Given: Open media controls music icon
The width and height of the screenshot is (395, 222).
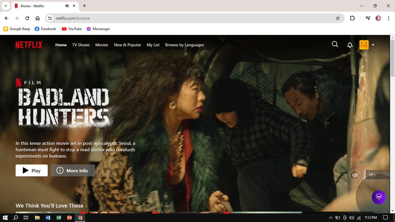Looking at the screenshot, I should pos(368,18).
